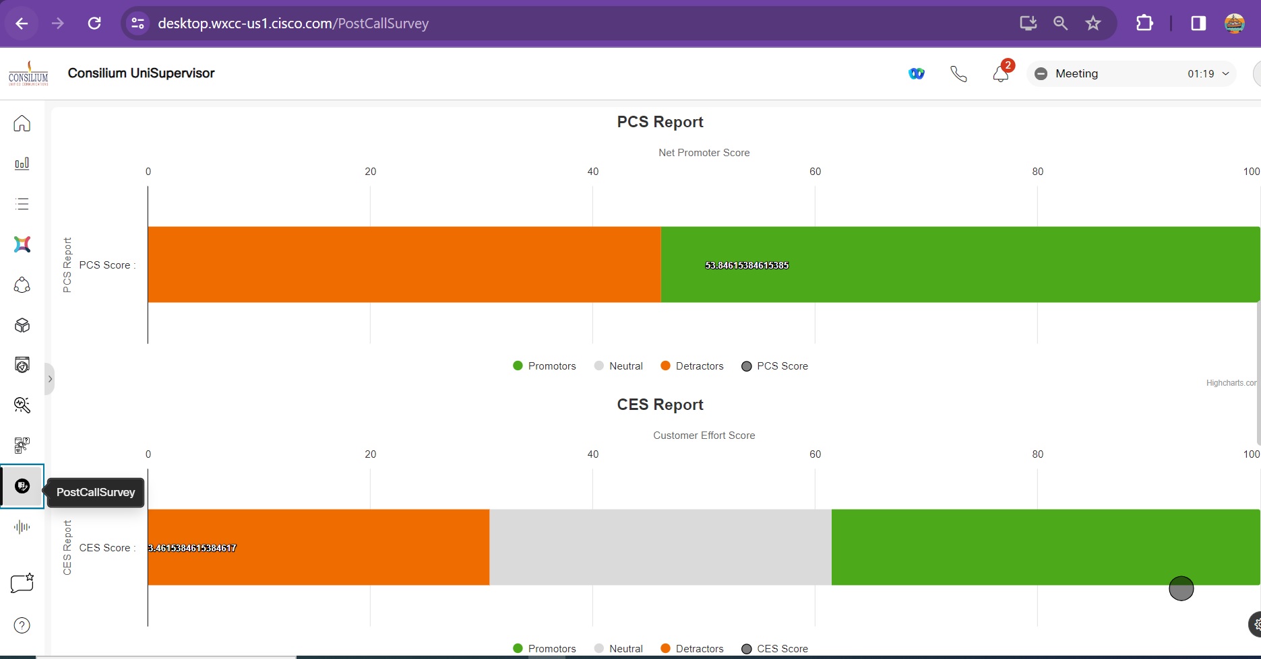Toggle CES Score series in legend
Viewport: 1261px width, 659px height.
[774, 649]
